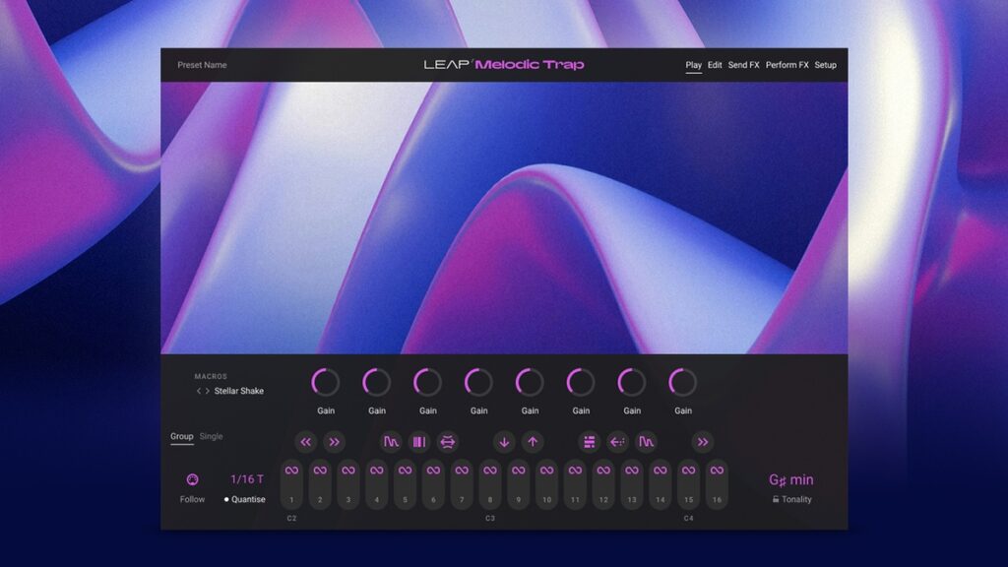The width and height of the screenshot is (1008, 567).
Task: Switch playback division by clicking 1/16 T
Action: 246,479
